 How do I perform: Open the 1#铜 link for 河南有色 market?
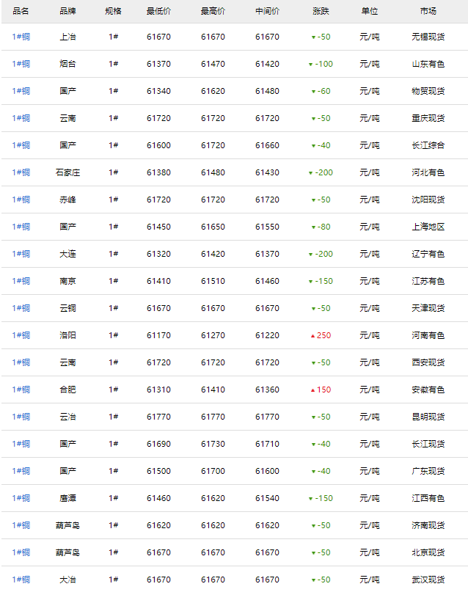click(21, 335)
